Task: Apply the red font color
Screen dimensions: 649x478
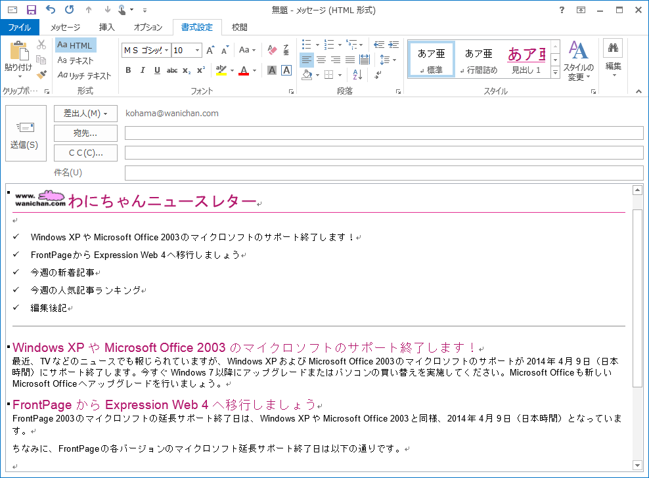Action: tap(244, 71)
